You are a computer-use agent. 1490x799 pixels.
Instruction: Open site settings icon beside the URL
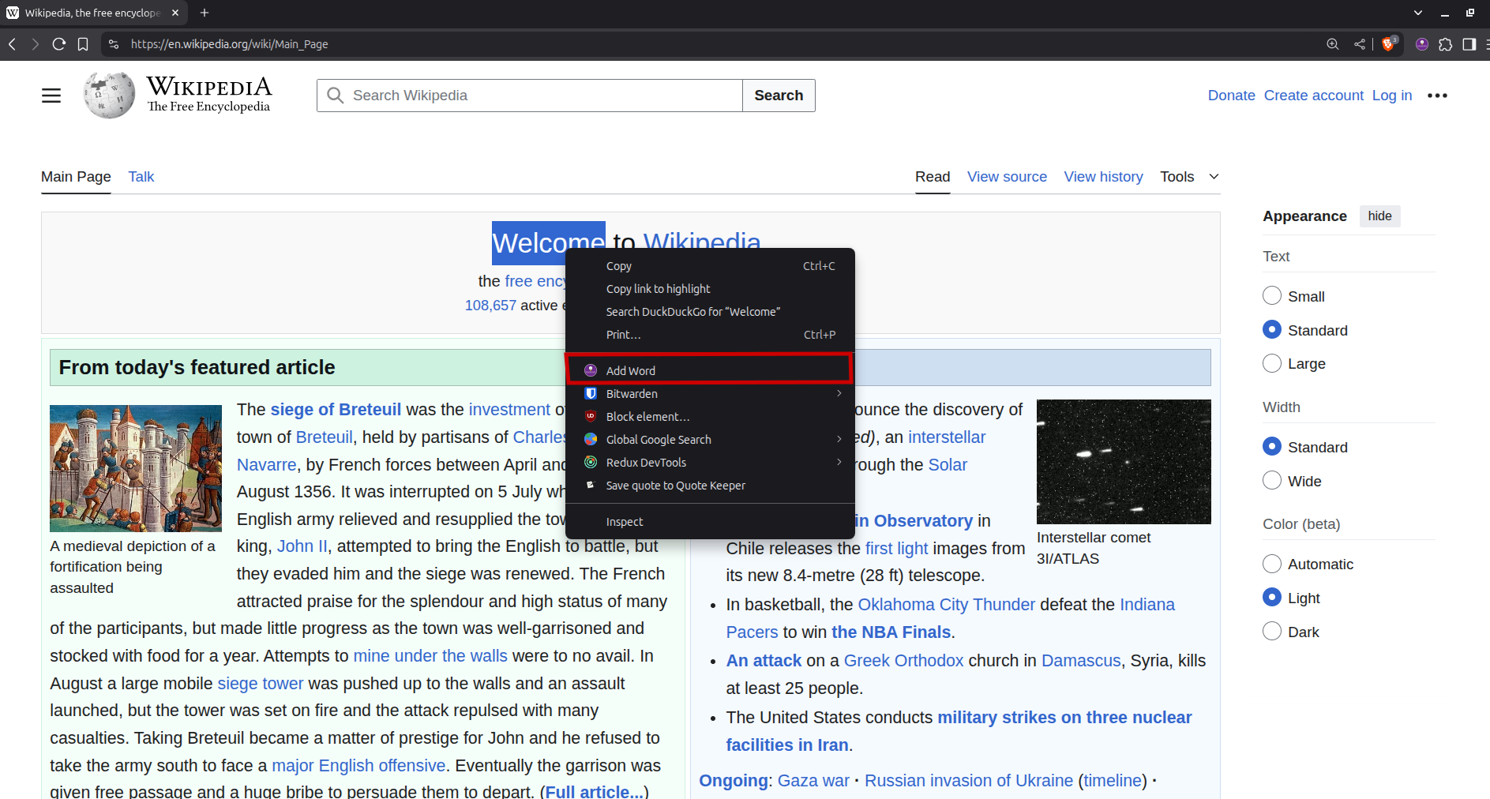point(114,44)
